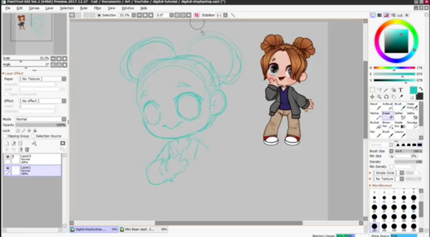The height and width of the screenshot is (237, 430).
Task: Open the Layer menu
Action: click(49, 8)
